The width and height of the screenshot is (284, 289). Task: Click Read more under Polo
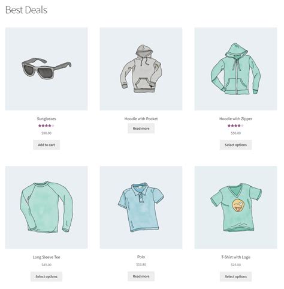pyautogui.click(x=141, y=276)
